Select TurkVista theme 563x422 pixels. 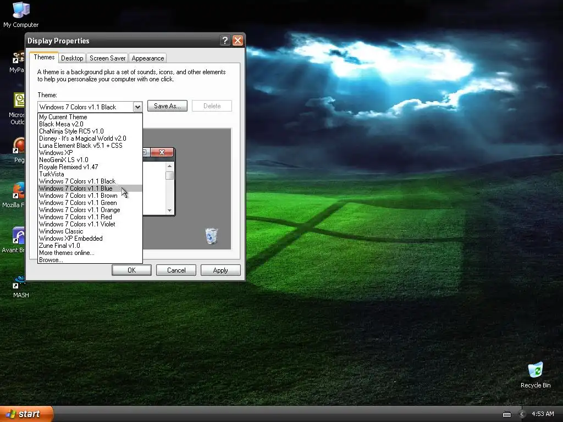[90, 174]
